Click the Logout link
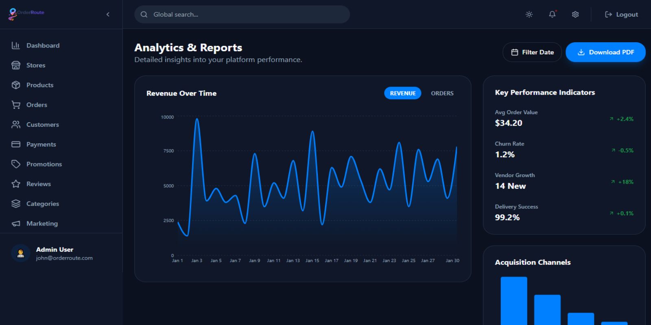The height and width of the screenshot is (325, 651). (x=621, y=15)
